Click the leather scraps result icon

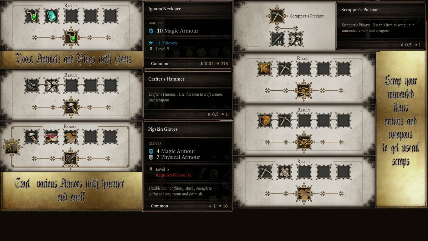(304, 194)
